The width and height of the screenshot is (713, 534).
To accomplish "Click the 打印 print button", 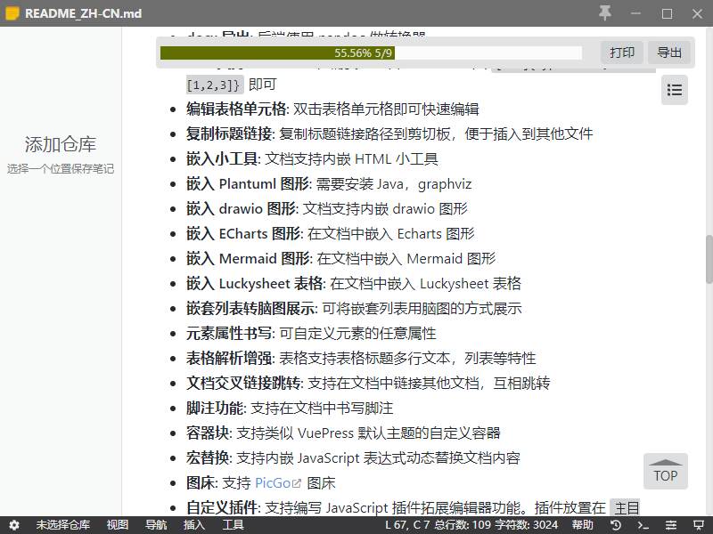I will pos(621,52).
